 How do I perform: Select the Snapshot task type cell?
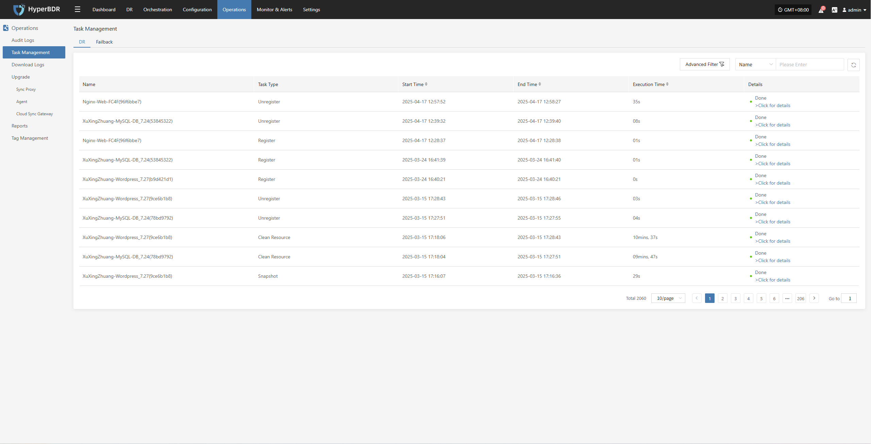coord(268,276)
